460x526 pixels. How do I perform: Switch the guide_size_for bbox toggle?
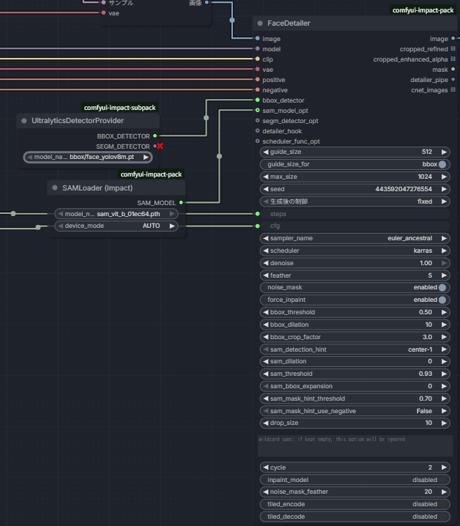[x=442, y=165]
